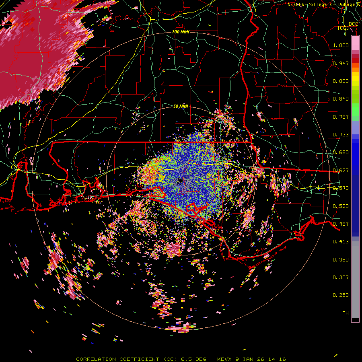
Task: Click the 0.840 legend value
Action: 341,99
